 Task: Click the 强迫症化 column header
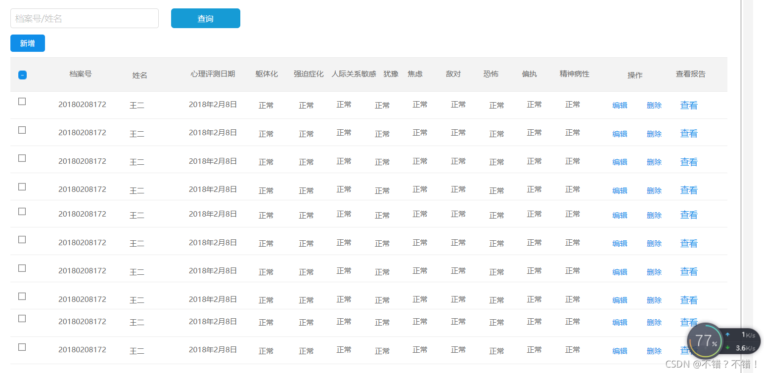309,74
